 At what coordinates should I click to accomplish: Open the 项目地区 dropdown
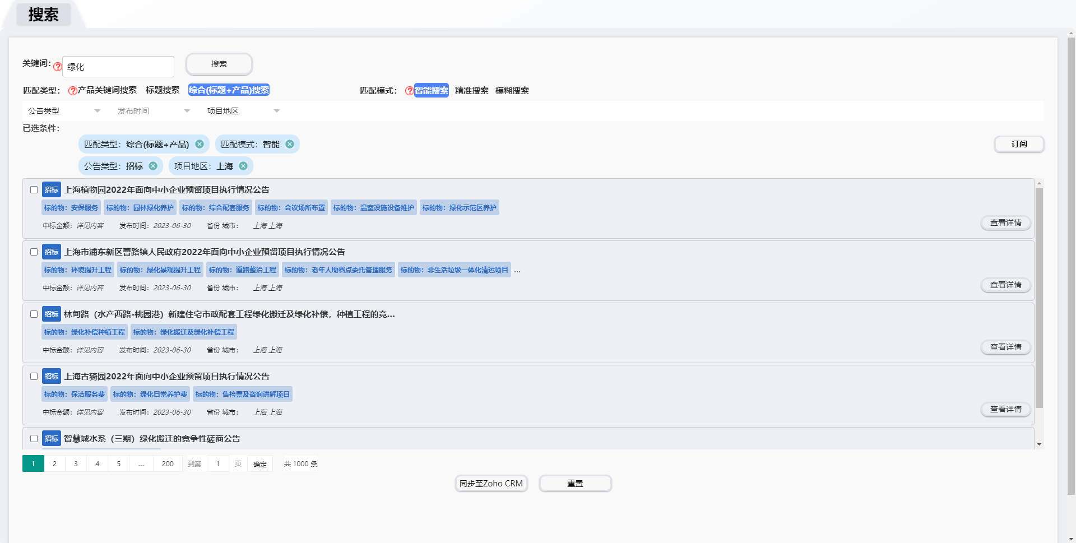tap(243, 111)
